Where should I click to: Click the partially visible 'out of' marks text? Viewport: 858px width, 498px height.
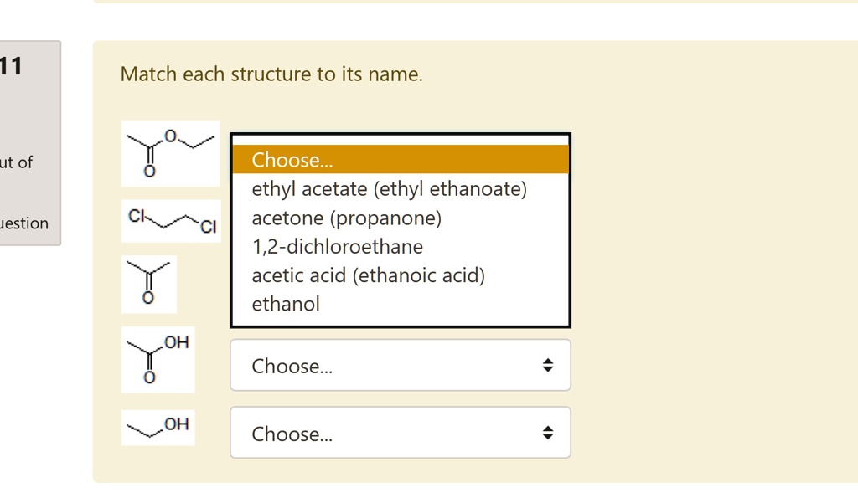coord(16,162)
